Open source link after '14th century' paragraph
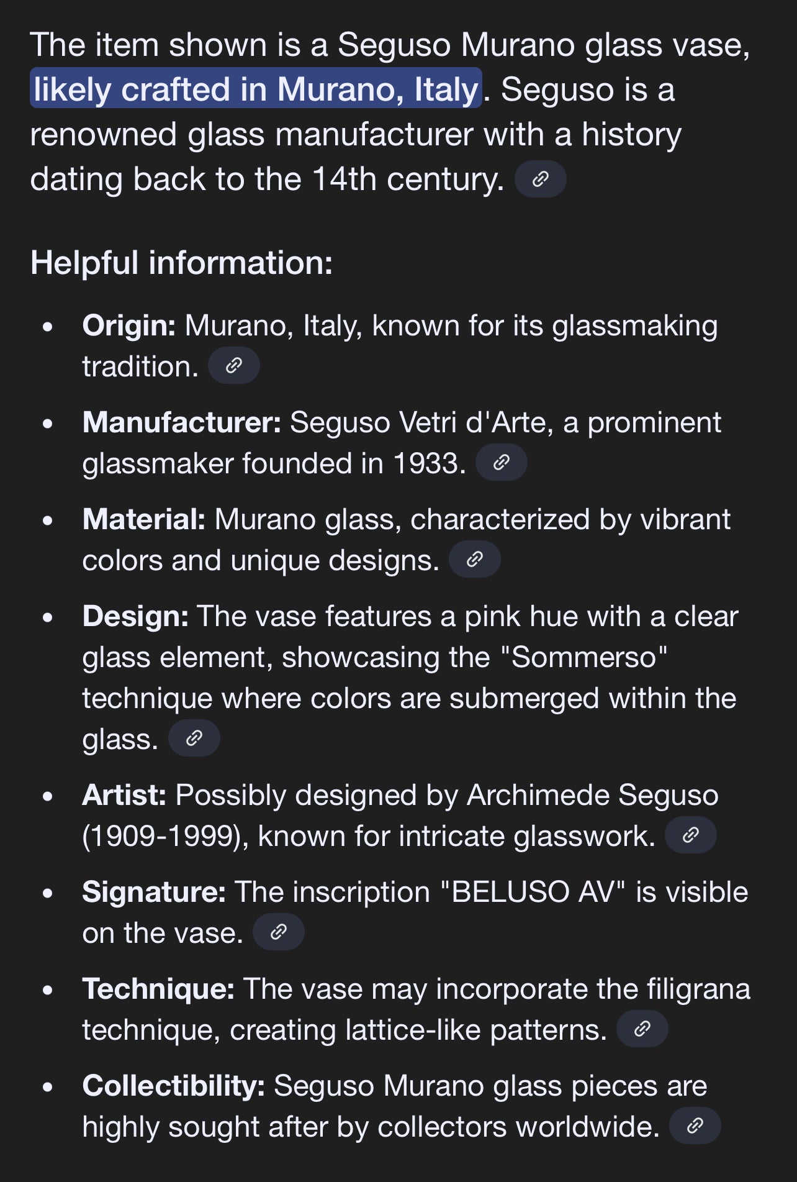The image size is (797, 1182). coord(541,180)
